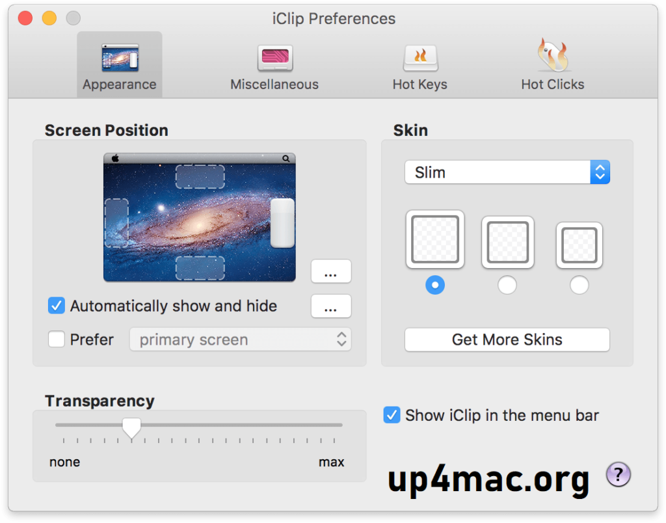Image resolution: width=666 pixels, height=523 pixels.
Task: Select the medium skin size preview
Action: (507, 242)
